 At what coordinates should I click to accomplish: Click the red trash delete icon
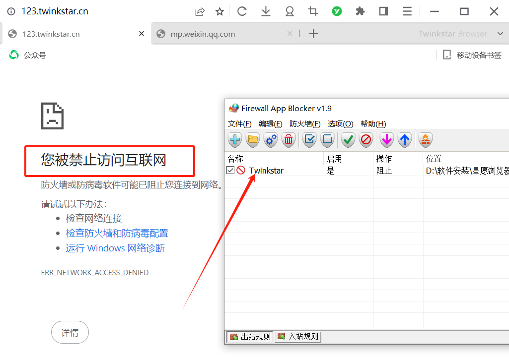coord(288,140)
